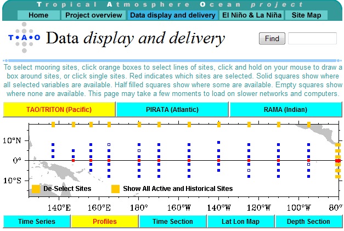This screenshot has width=344, height=231.
Task: Open the El Niño & La Niña tab
Action: 252,15
